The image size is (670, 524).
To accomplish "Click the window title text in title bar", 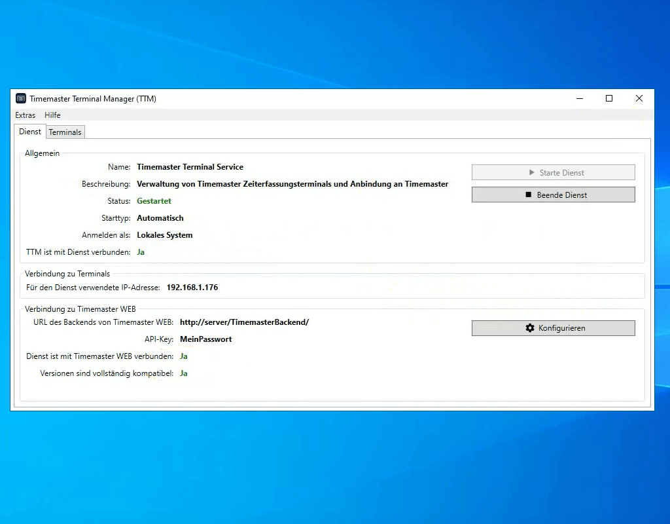I will [93, 99].
